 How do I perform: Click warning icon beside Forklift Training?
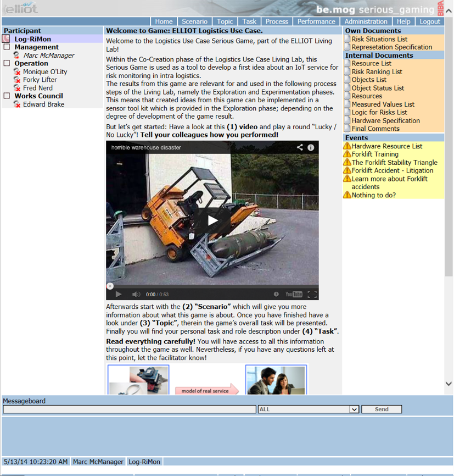click(347, 154)
